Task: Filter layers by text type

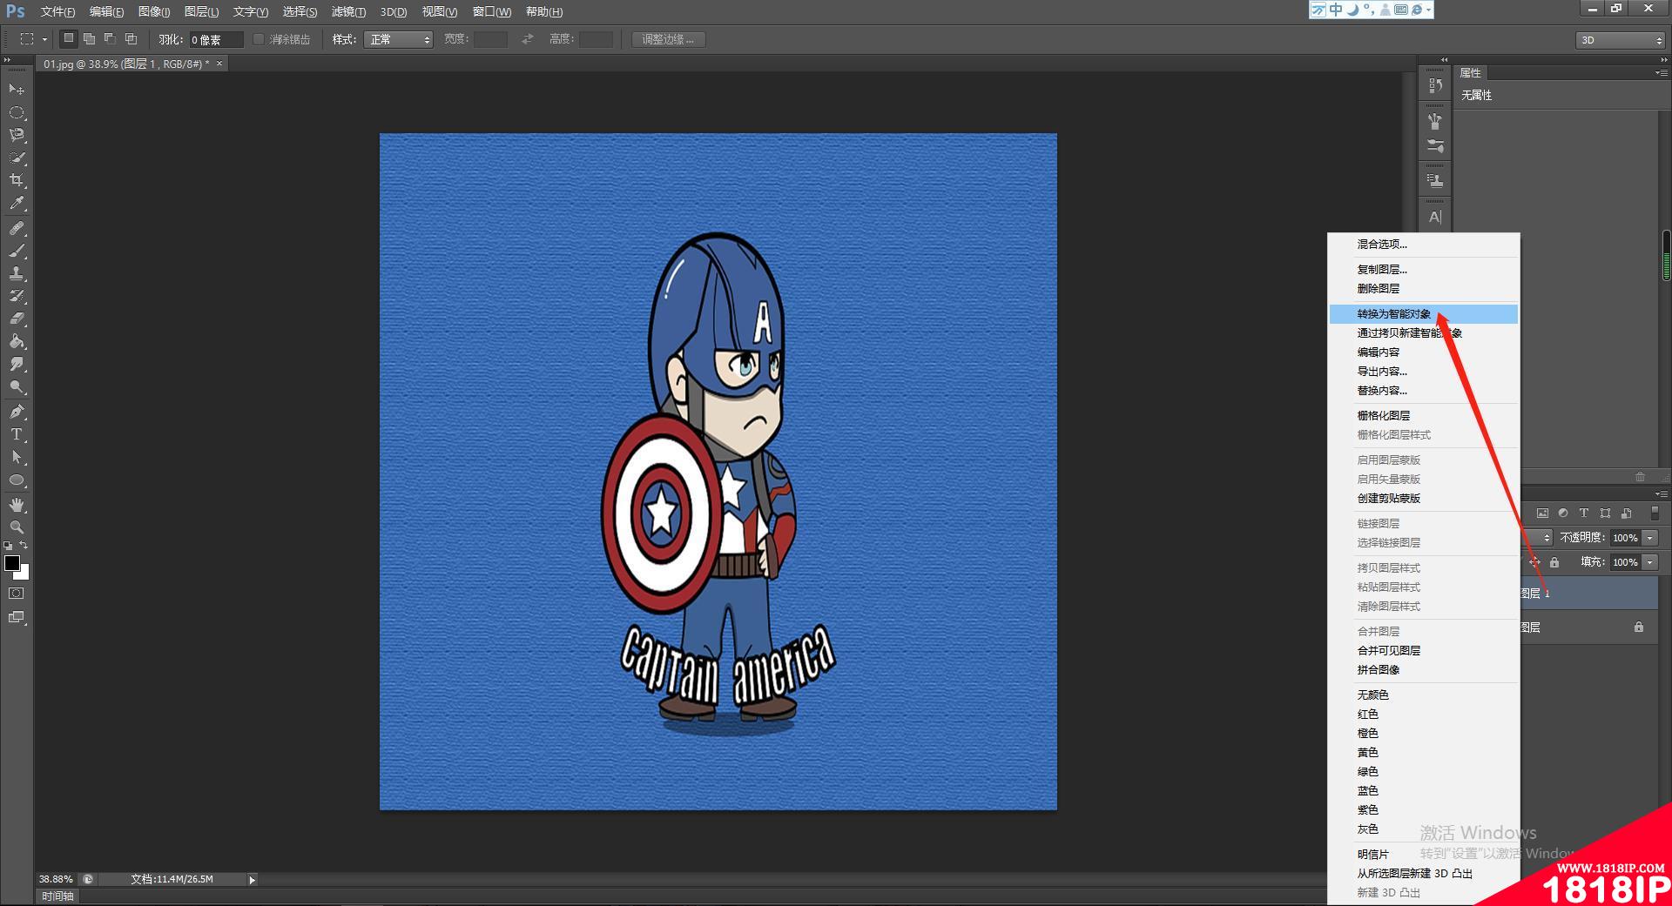Action: [1584, 513]
